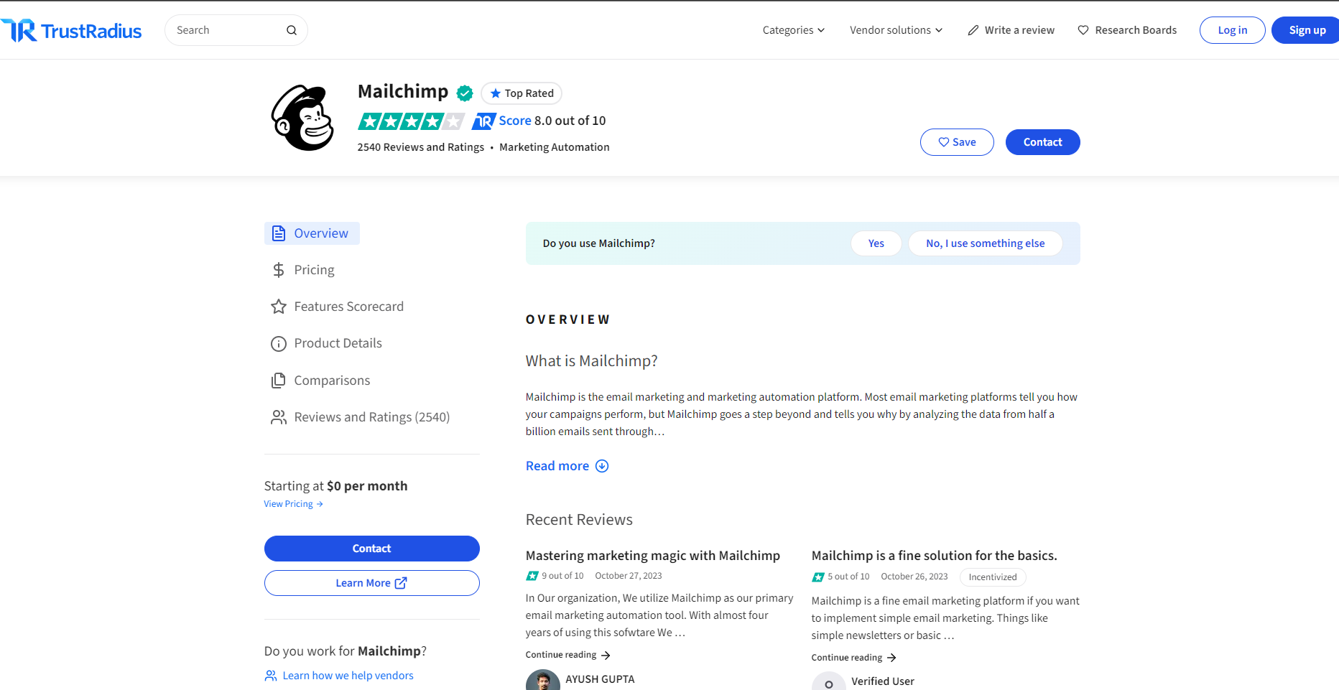Expand the Vendor solutions menu
1339x690 pixels.
pyautogui.click(x=896, y=30)
